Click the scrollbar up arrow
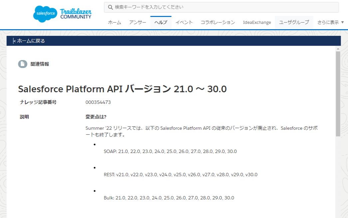Viewport: 348px width, 218px height. click(x=338, y=49)
